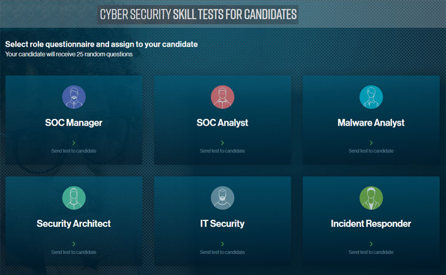
Task: Send test to Incident Responder candidate
Action: click(371, 252)
